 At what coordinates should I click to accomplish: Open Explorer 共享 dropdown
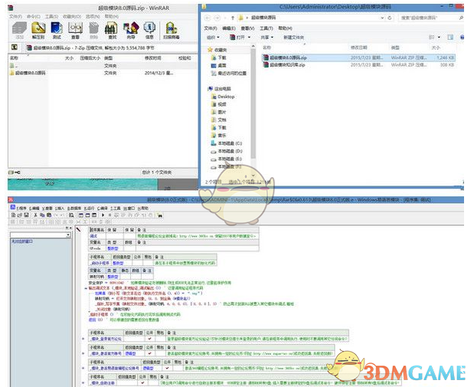click(267, 38)
